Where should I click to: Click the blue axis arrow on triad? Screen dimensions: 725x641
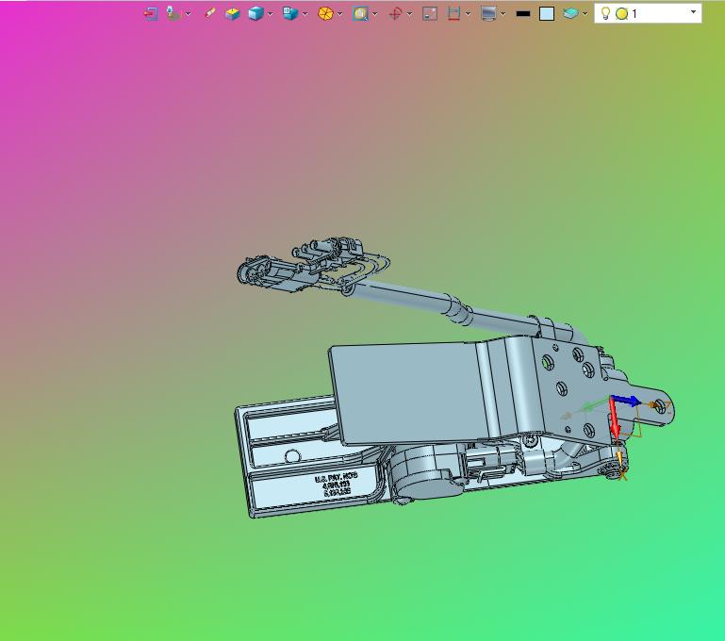point(626,401)
